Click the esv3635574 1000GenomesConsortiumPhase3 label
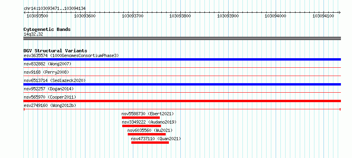The height and width of the screenshot is (158, 352). click(71, 55)
